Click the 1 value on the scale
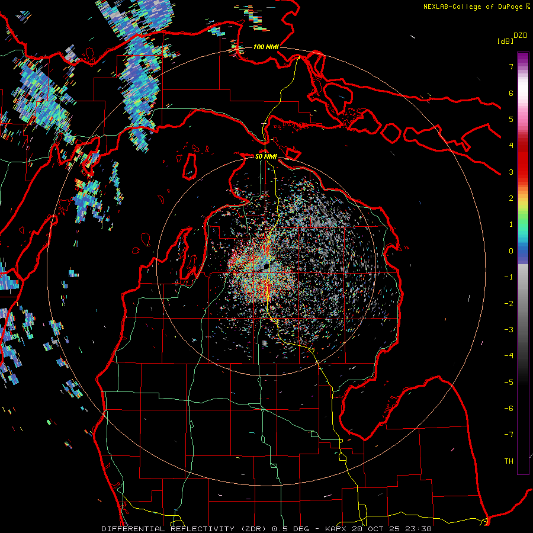Viewport: 533px width, 533px height. 511,224
